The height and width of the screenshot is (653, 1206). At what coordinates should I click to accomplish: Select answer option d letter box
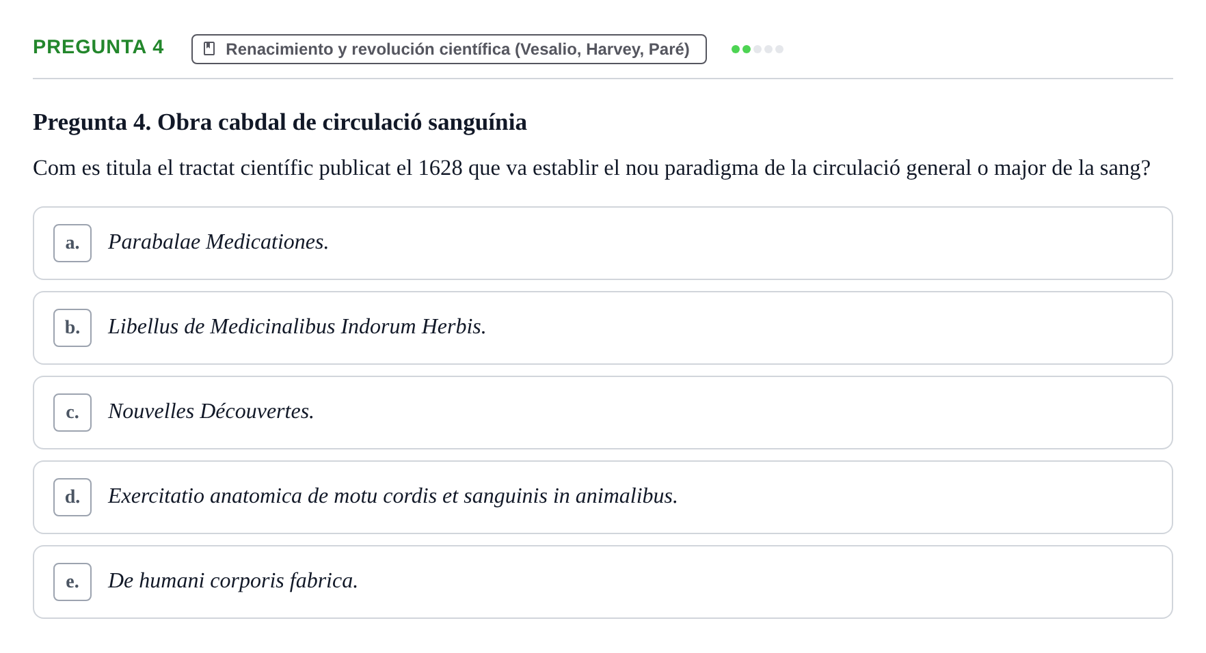tap(72, 497)
